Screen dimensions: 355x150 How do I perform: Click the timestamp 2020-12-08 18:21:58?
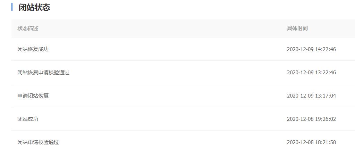pos(311,142)
